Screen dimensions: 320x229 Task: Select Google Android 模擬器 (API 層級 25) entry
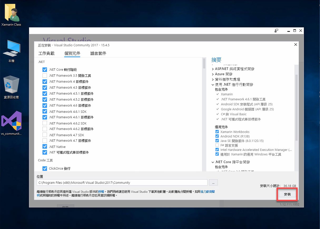point(247,109)
